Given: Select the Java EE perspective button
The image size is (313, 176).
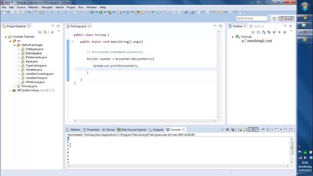Looking at the screenshot, I should coord(287,19).
